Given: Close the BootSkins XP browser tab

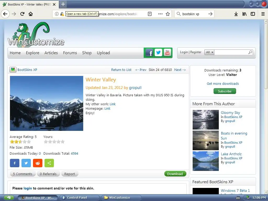Looking at the screenshot, I should point(54,4).
